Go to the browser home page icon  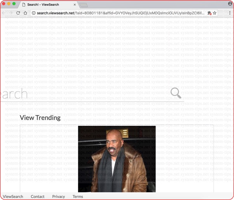25,13
